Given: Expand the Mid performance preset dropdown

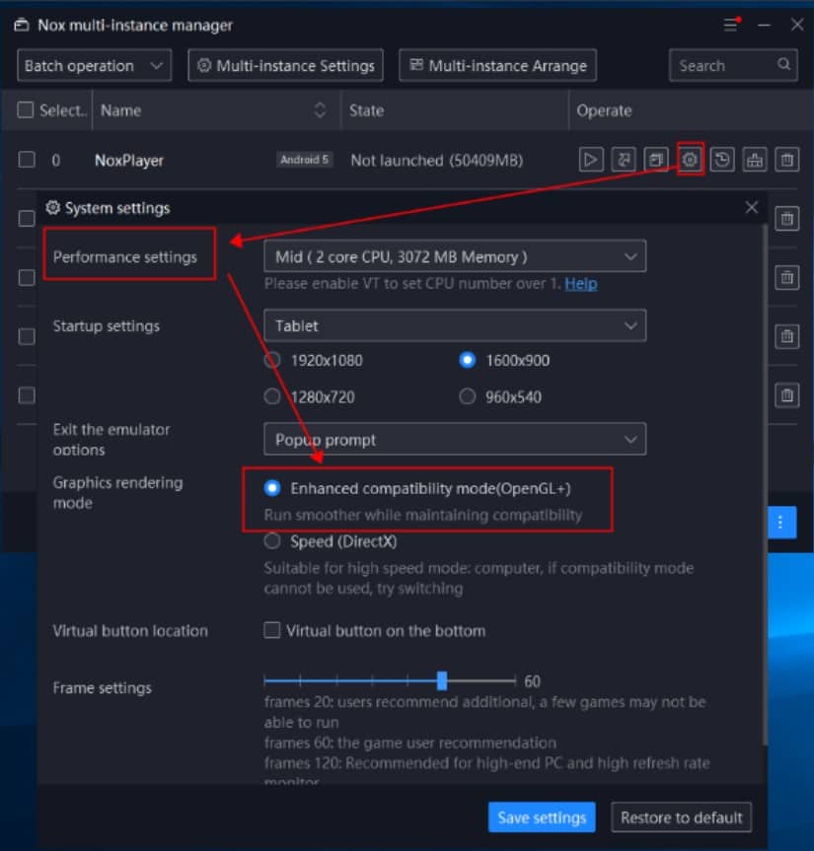Looking at the screenshot, I should [455, 256].
